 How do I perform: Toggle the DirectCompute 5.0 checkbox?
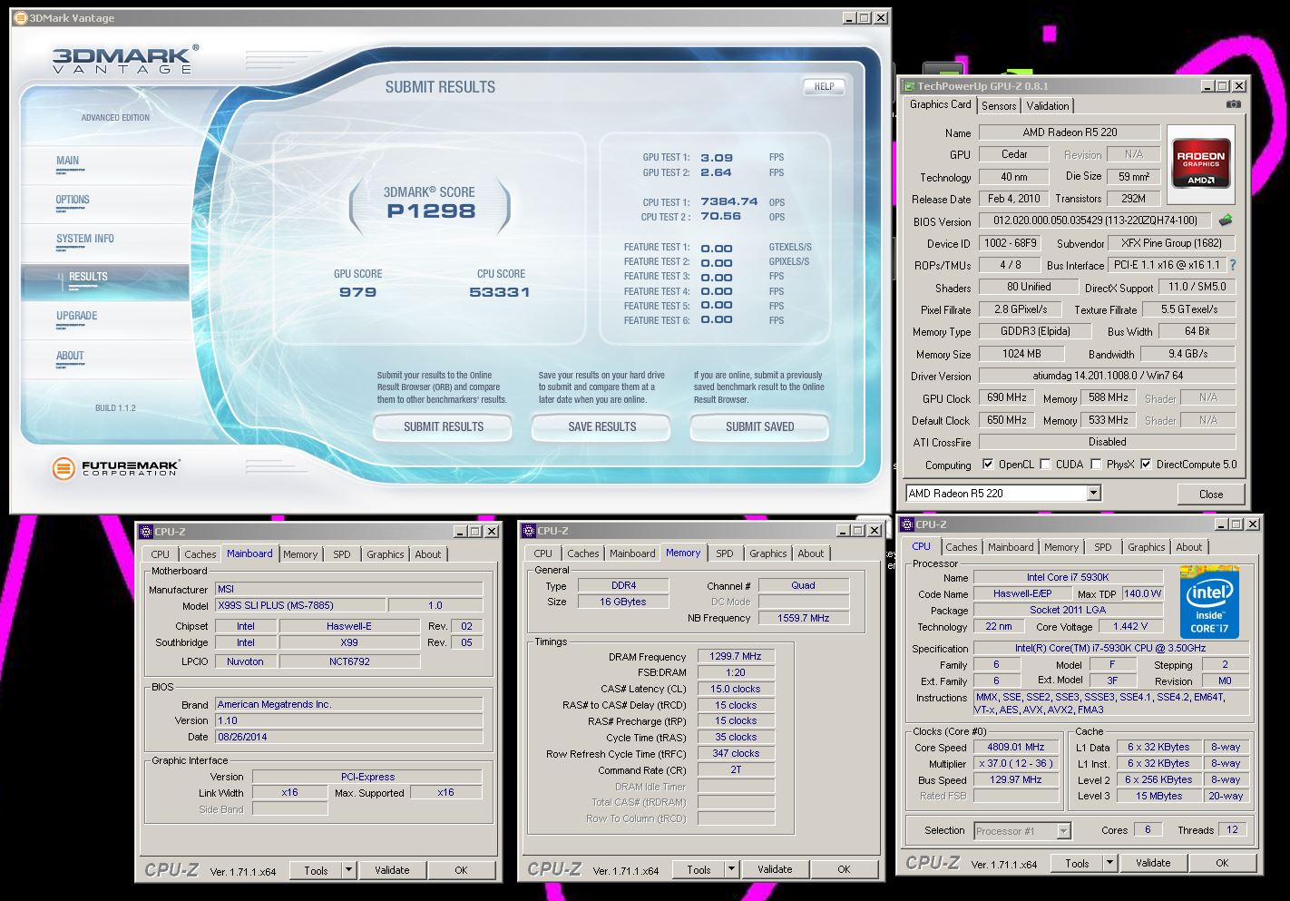click(1146, 465)
